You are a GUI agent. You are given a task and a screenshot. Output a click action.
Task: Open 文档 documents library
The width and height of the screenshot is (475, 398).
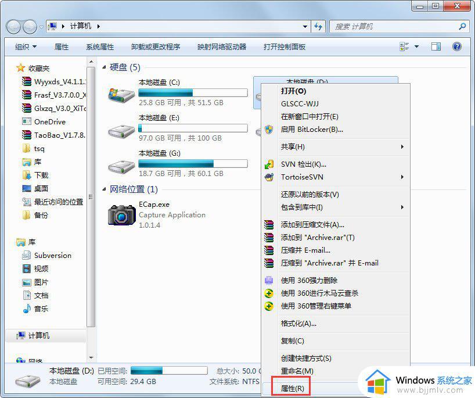coord(35,296)
